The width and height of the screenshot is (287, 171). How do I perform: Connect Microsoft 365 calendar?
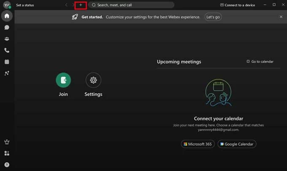pyautogui.click(x=198, y=144)
